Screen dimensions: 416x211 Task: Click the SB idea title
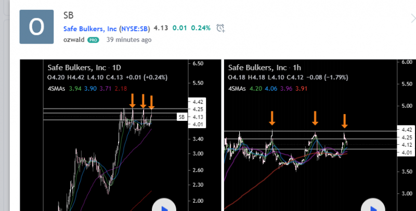68,16
